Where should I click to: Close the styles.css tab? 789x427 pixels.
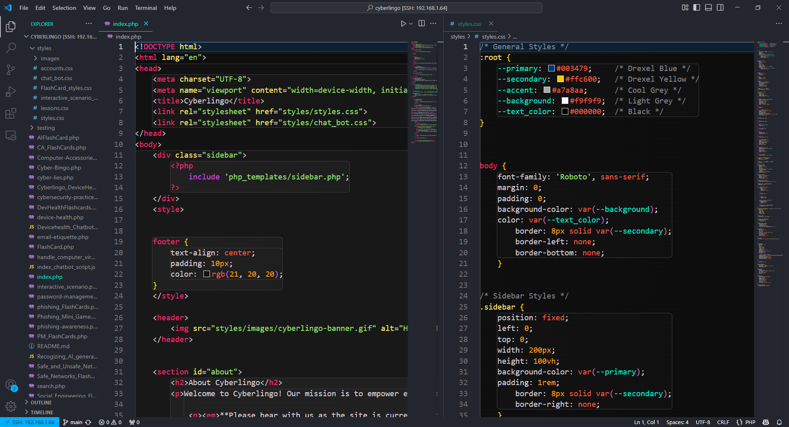tap(491, 23)
